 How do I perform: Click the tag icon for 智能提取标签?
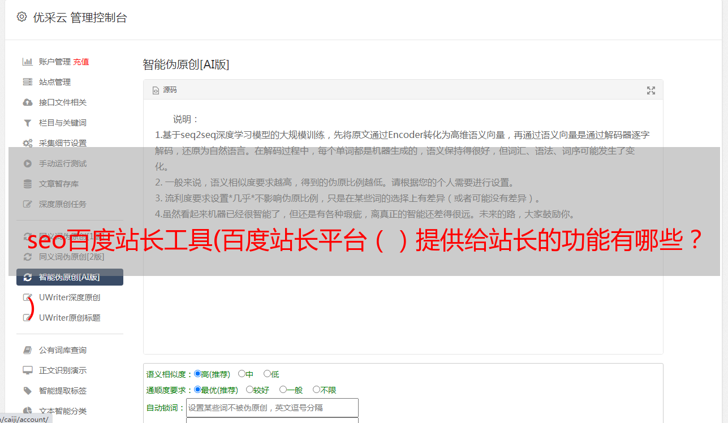click(x=27, y=391)
